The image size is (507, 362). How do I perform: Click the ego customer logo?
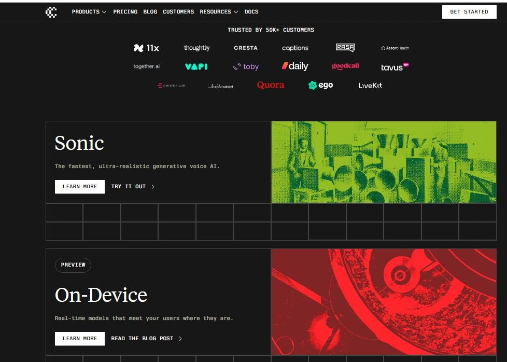coord(320,85)
